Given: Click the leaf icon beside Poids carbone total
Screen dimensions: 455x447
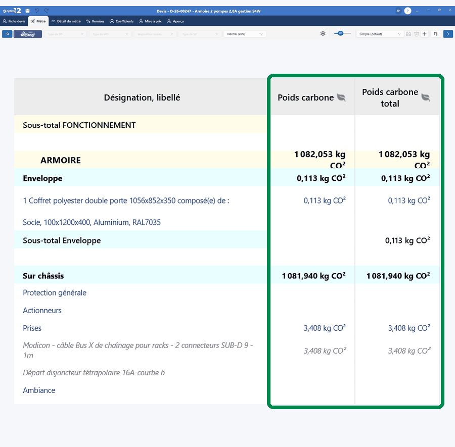Looking at the screenshot, I should 426,97.
